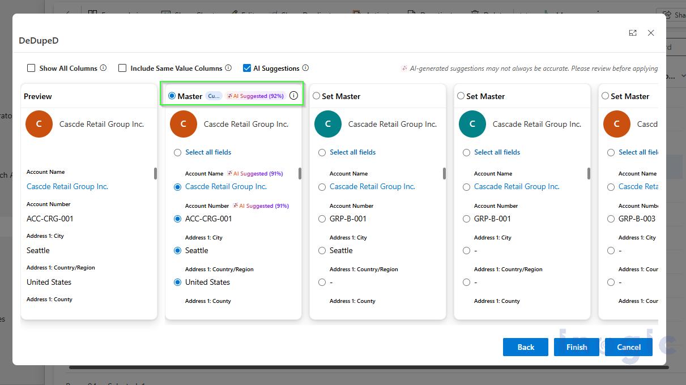This screenshot has height=385, width=686.
Task: Select all fields in Master card
Action: pyautogui.click(x=178, y=152)
